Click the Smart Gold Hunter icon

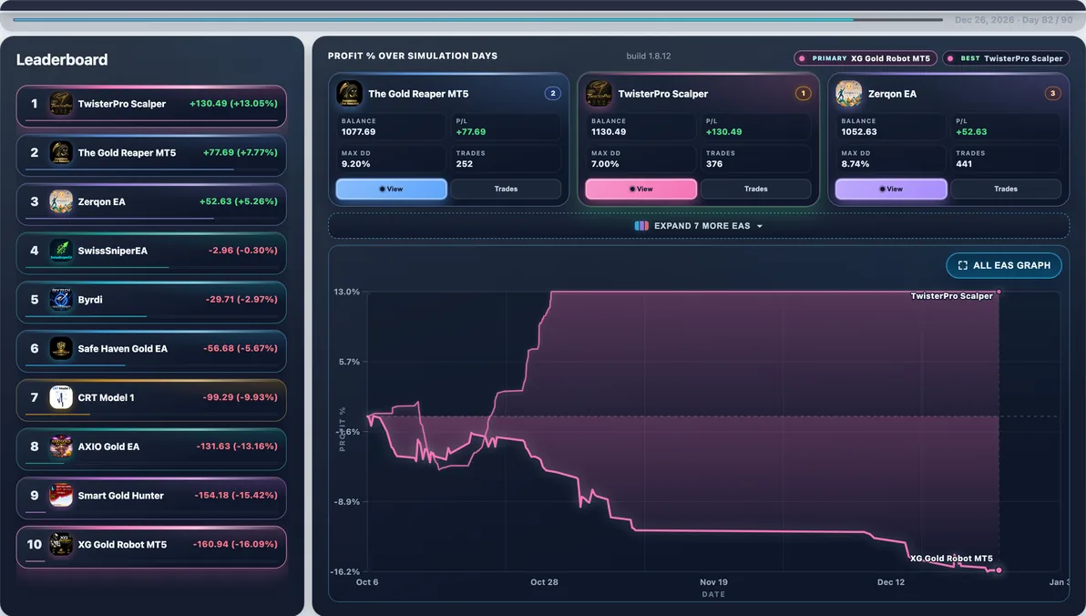[x=61, y=496]
